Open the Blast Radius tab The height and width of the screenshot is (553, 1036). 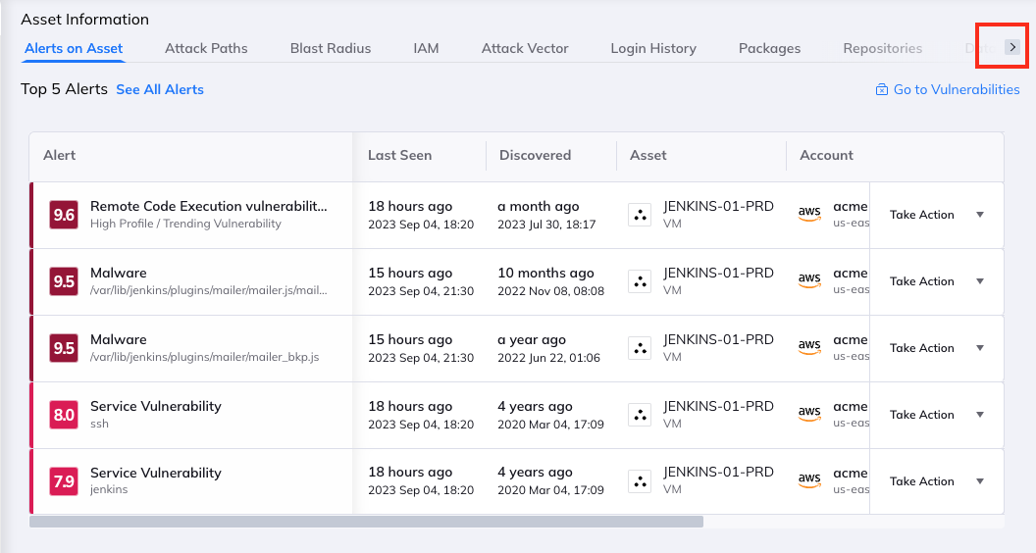331,48
